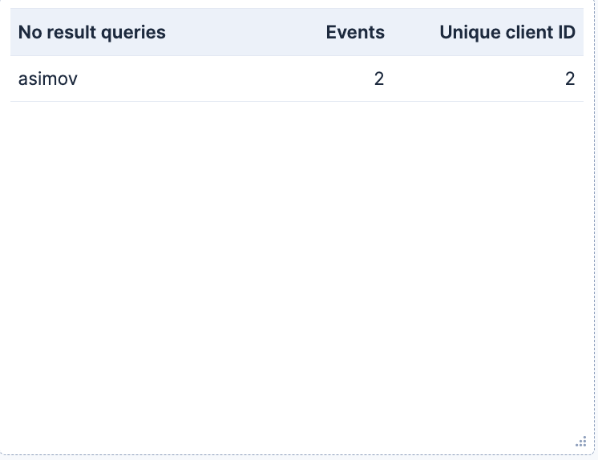598x460 pixels.
Task: Sort by Unique client ID header
Action: [x=507, y=32]
